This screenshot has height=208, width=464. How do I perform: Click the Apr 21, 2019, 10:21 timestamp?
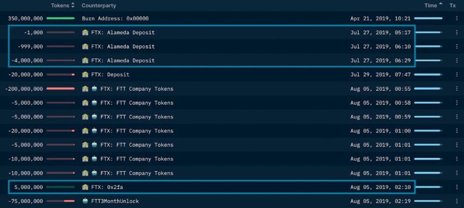[x=380, y=19]
